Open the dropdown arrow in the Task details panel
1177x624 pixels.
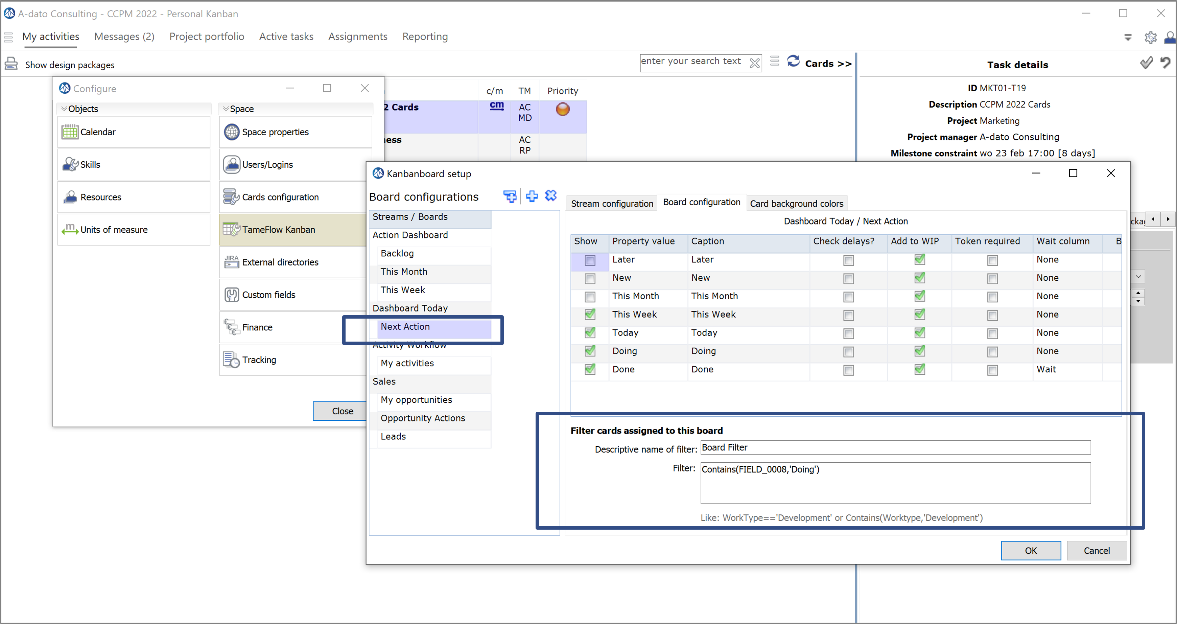pos(1138,276)
